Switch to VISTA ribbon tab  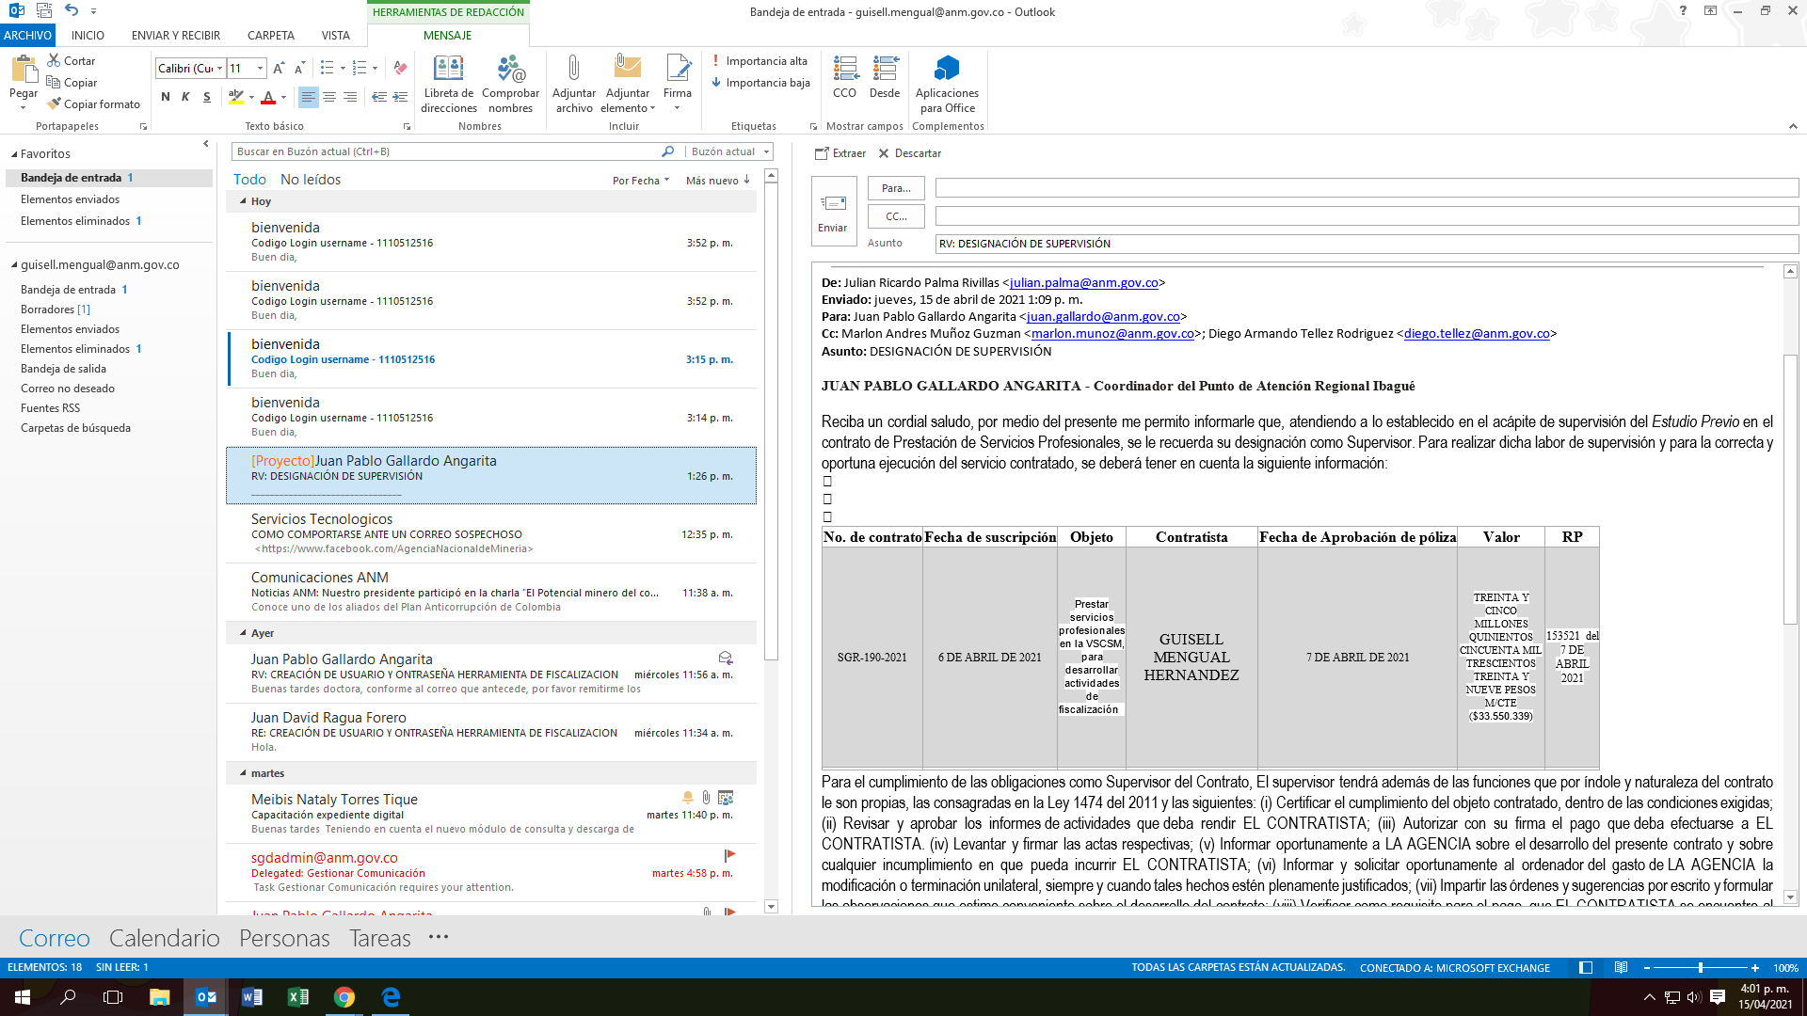pyautogui.click(x=335, y=36)
